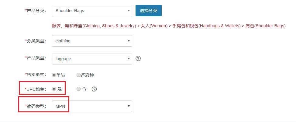Click the blue 选择分类 button
Image resolution: width=296 pixels, height=122 pixels.
(149, 11)
